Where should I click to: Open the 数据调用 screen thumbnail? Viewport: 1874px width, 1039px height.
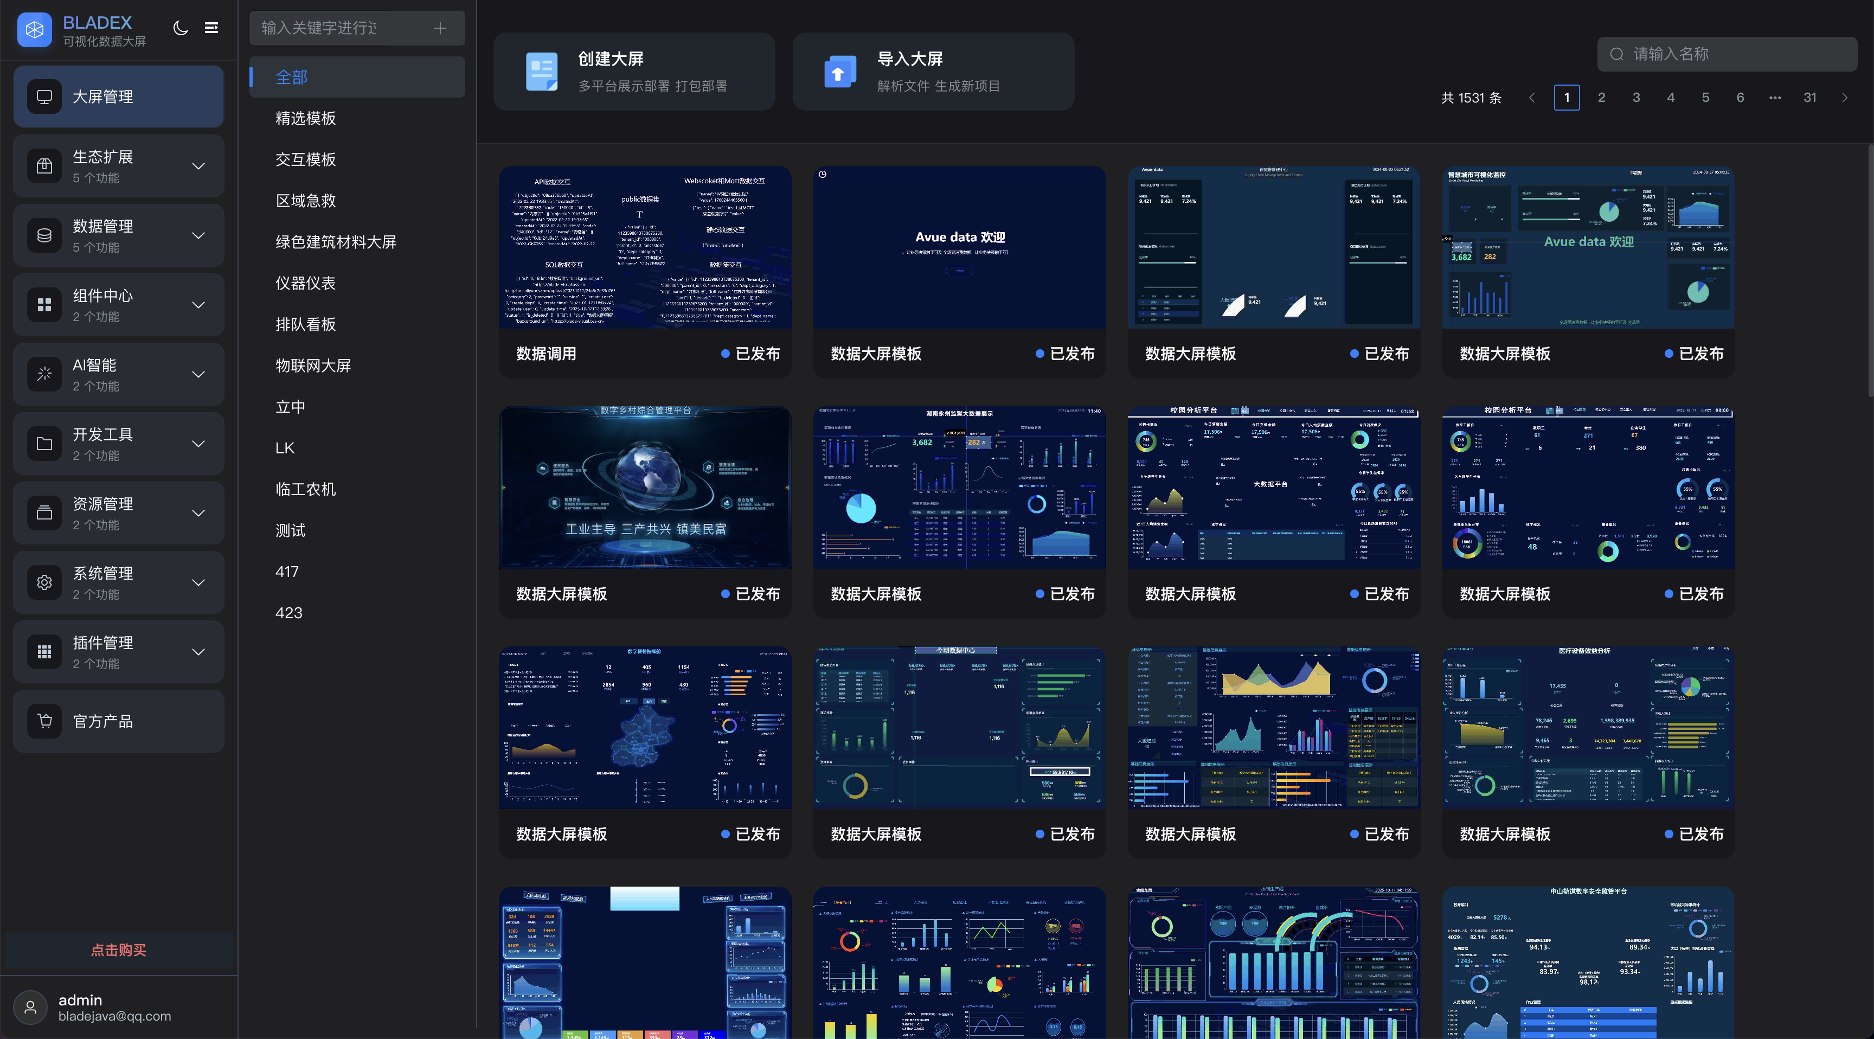[x=645, y=247]
